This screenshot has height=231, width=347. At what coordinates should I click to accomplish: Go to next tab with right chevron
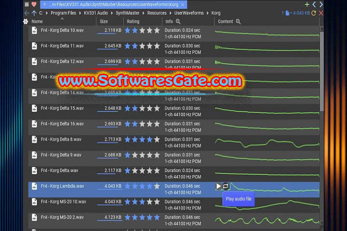321,4
